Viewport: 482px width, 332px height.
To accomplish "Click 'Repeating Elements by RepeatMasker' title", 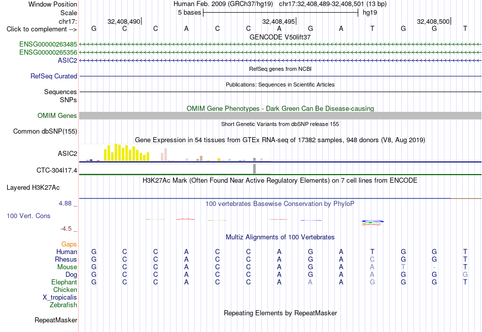I will click(280, 313).
